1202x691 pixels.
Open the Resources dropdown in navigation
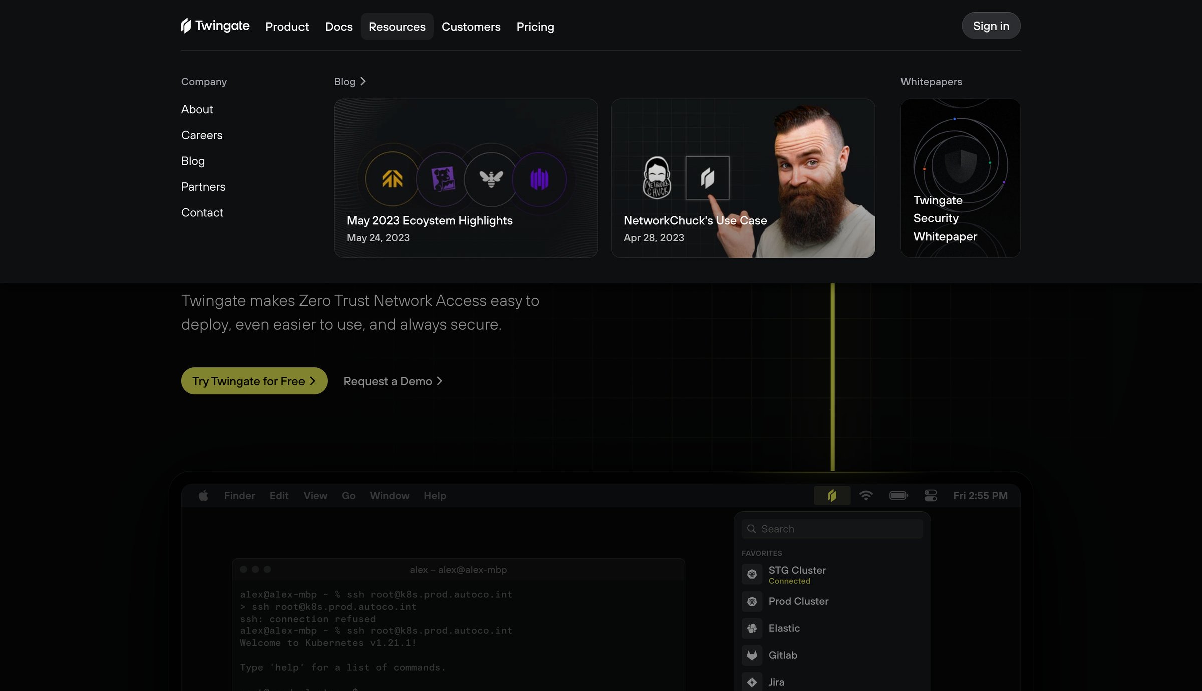tap(397, 26)
